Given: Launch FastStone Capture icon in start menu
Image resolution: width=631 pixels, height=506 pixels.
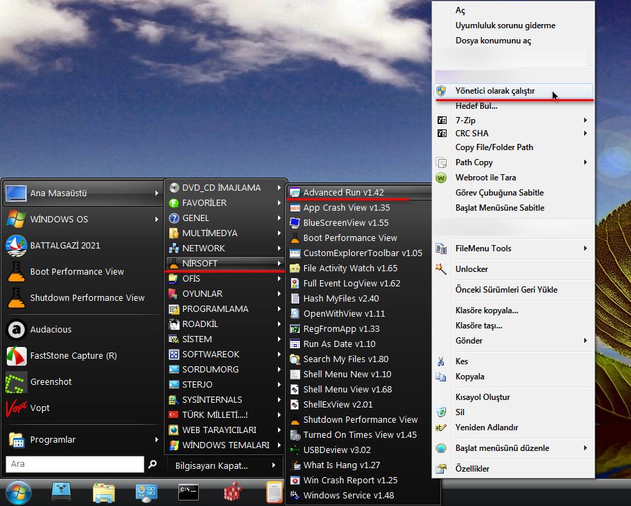Looking at the screenshot, I should [x=16, y=356].
